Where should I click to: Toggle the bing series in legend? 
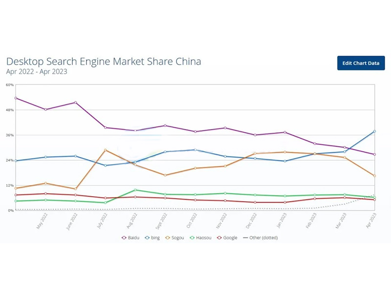(152, 238)
